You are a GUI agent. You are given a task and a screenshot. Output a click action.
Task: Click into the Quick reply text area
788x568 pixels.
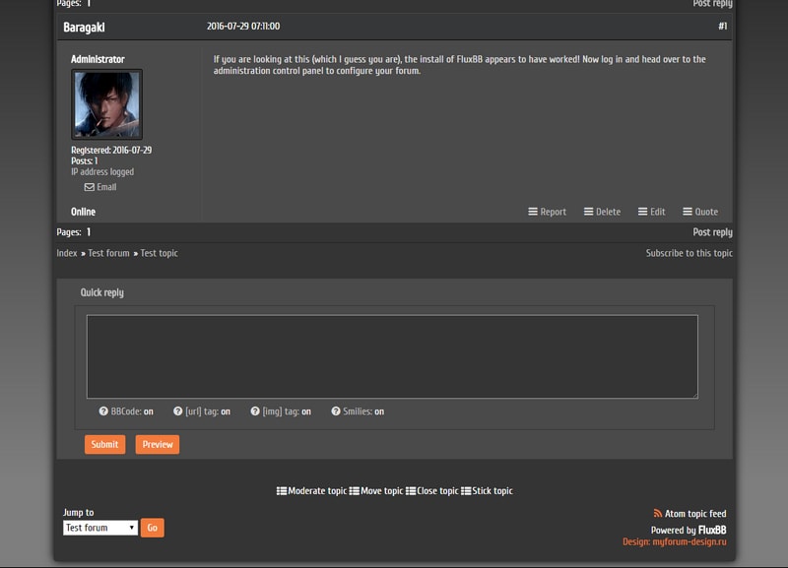392,356
